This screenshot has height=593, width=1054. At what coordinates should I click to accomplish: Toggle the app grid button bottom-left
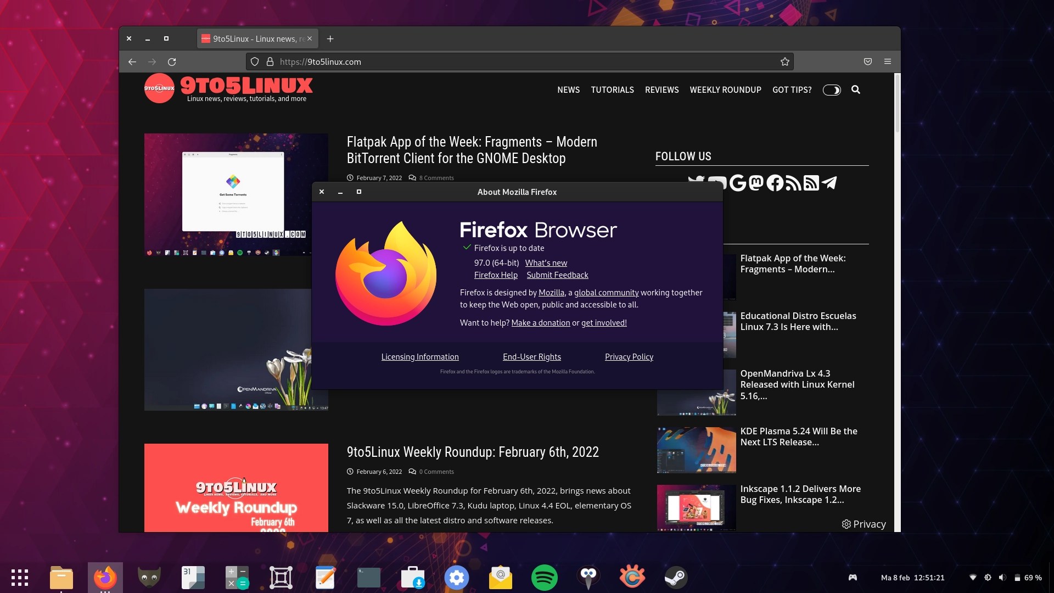20,577
